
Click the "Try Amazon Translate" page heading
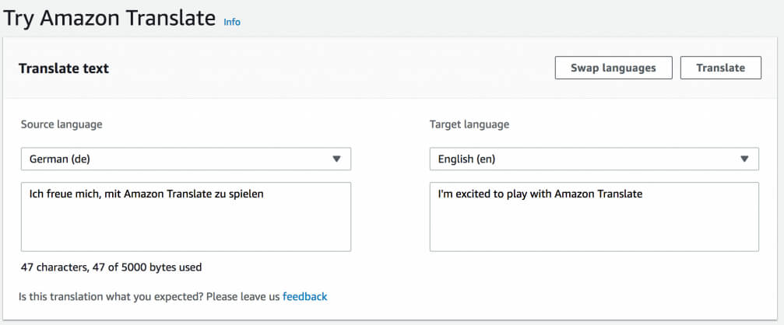[109, 19]
